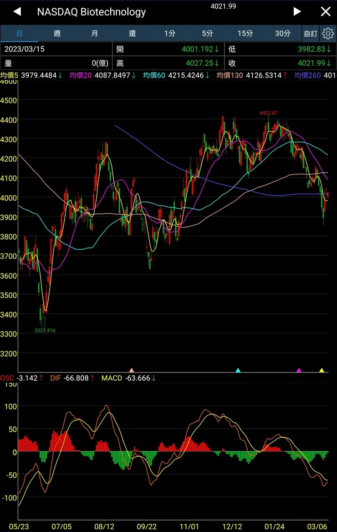
Task: Switch to the 5分 timeframe tab
Action: click(x=208, y=33)
